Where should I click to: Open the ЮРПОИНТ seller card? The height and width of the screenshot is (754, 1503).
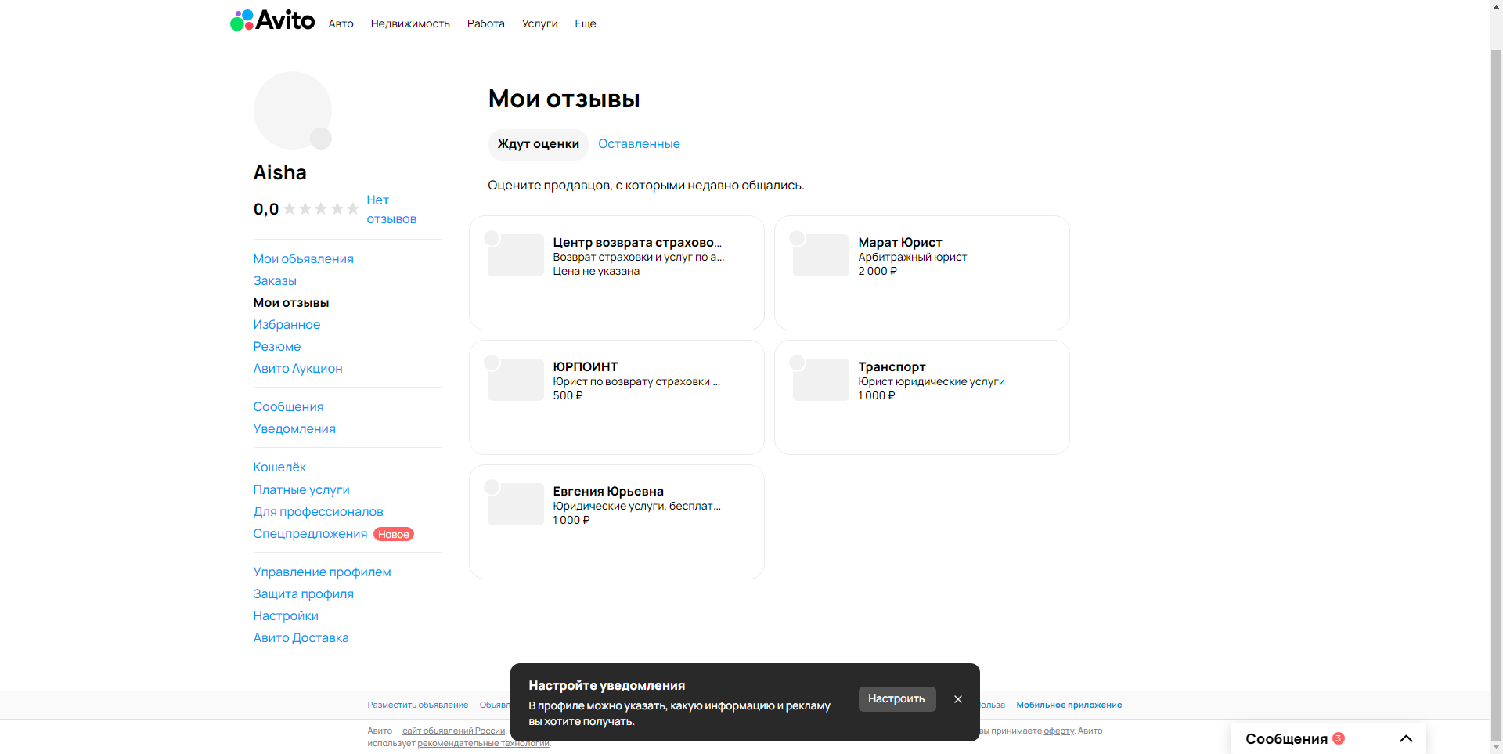(617, 397)
